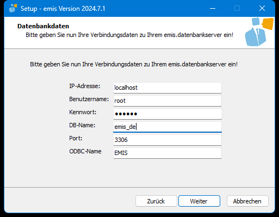279x217 pixels.
Task: Click the bold Datenbankdaten heading
Action: pyautogui.click(x=43, y=26)
